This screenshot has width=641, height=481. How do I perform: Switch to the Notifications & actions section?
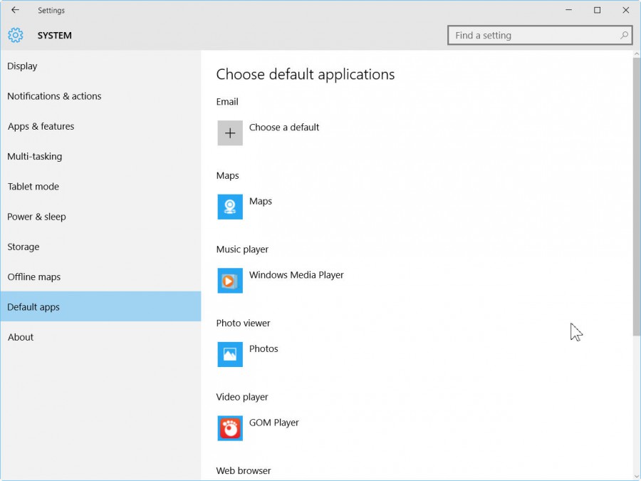pyautogui.click(x=54, y=96)
